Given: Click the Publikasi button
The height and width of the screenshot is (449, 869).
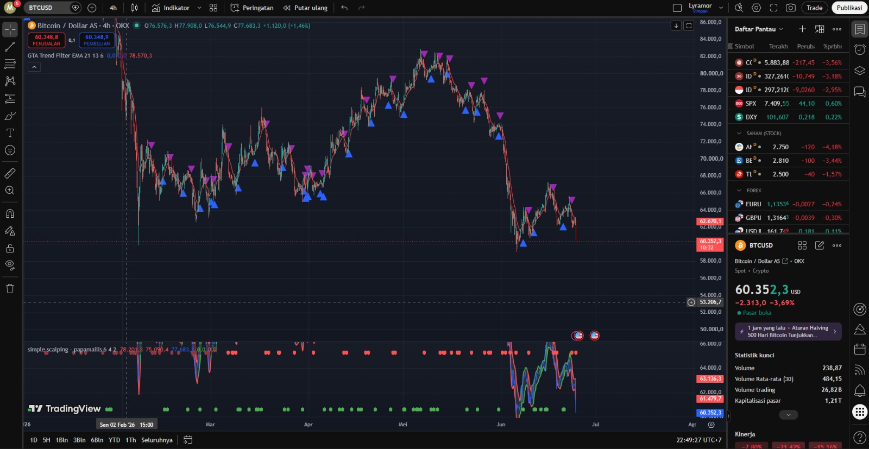Looking at the screenshot, I should [x=849, y=8].
